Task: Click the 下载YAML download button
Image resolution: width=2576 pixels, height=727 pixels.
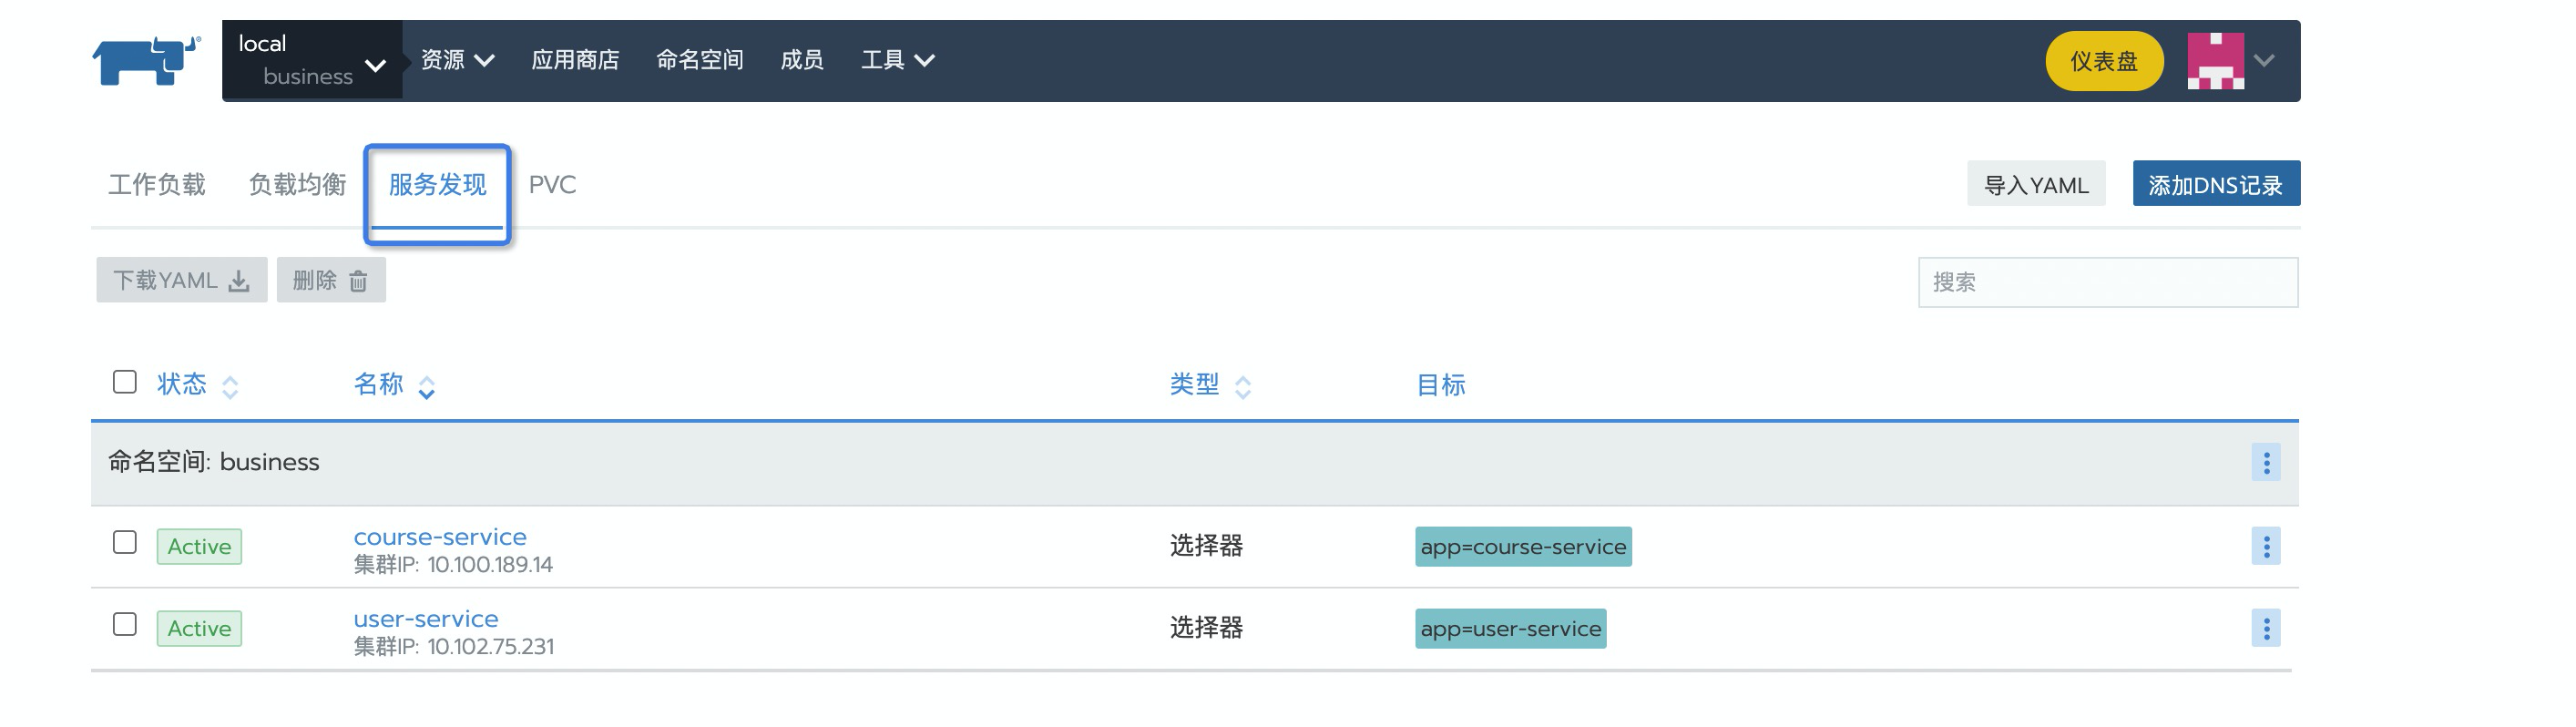Action: coord(181,280)
